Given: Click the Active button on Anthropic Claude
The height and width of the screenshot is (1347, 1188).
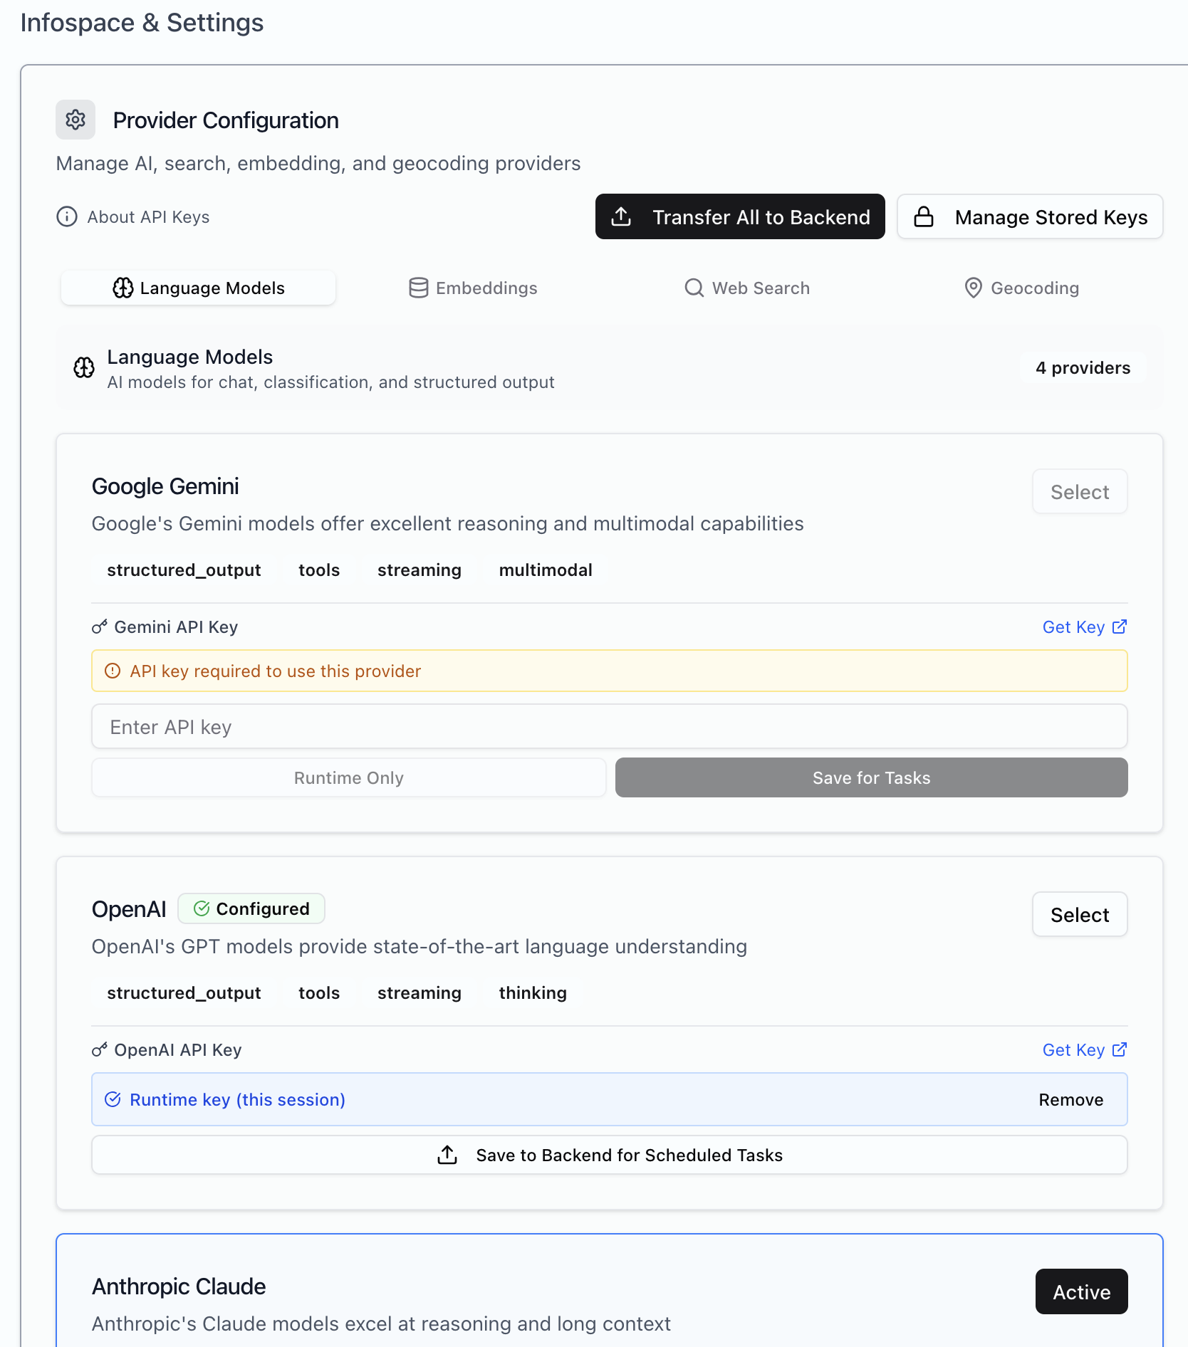Looking at the screenshot, I should pyautogui.click(x=1081, y=1291).
